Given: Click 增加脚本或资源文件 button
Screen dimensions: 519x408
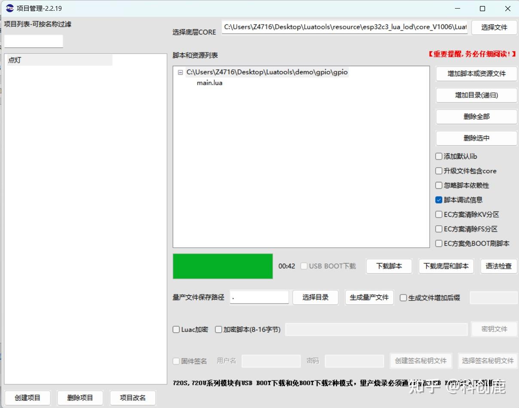Looking at the screenshot, I should pyautogui.click(x=476, y=74).
